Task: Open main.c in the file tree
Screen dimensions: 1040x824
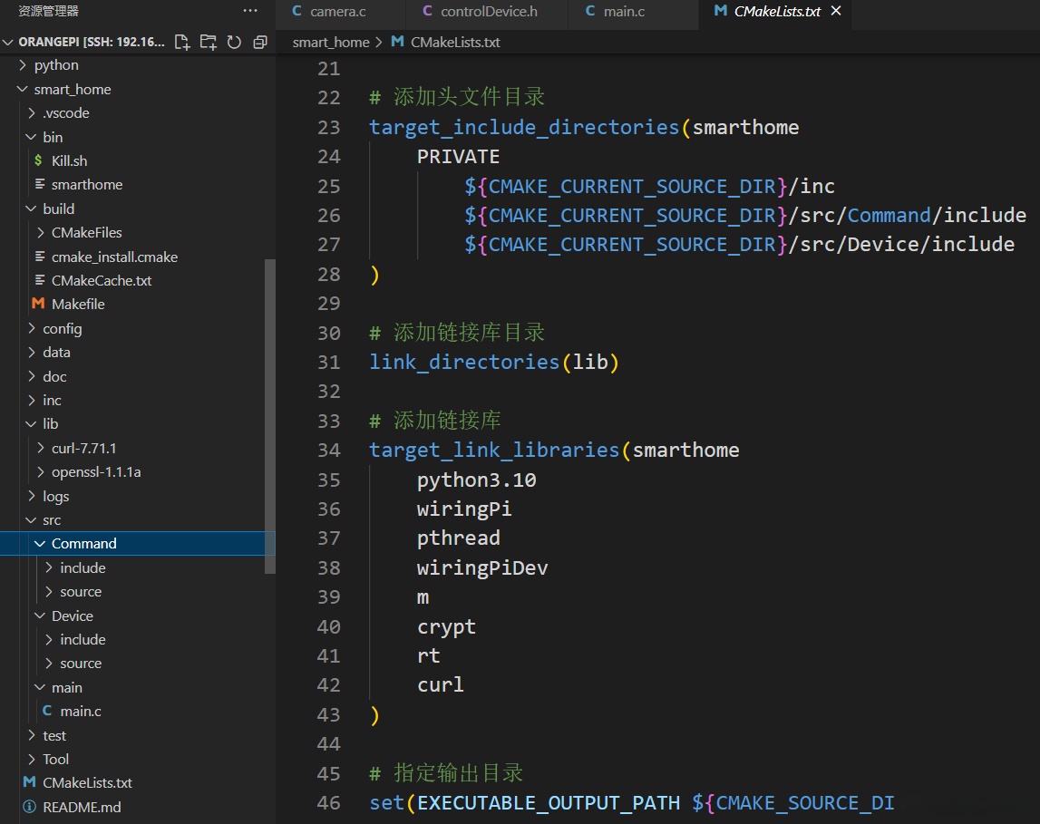Action: point(81,712)
